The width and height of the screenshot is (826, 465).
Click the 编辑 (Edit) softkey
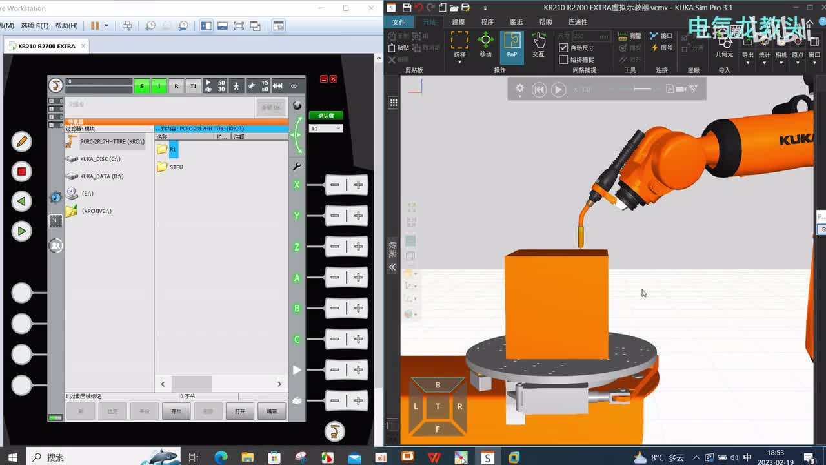click(x=272, y=411)
